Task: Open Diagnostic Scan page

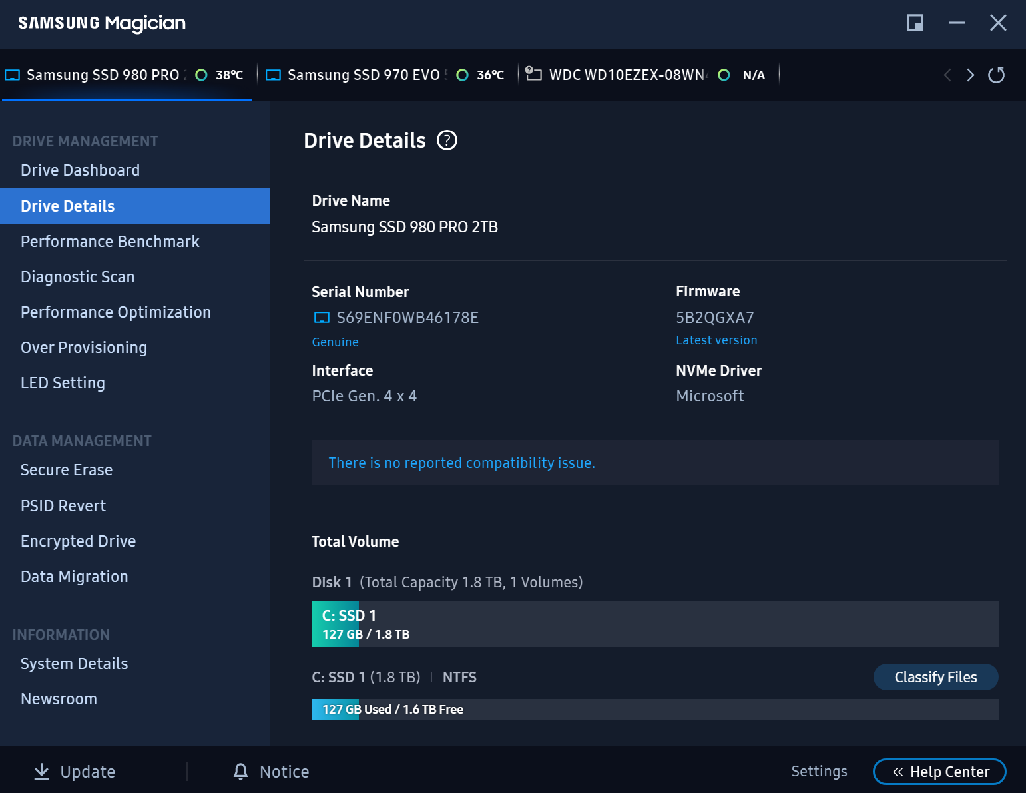Action: [135, 276]
